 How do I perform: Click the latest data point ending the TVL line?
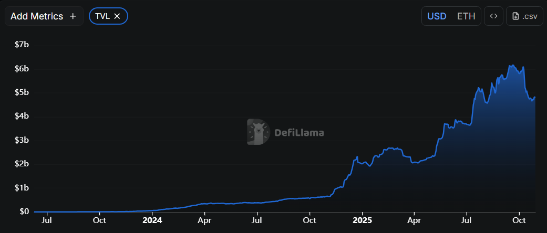(x=535, y=97)
